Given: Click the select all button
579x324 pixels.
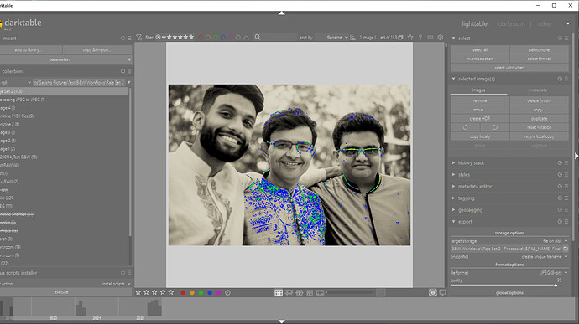Looking at the screenshot, I should coord(480,49).
